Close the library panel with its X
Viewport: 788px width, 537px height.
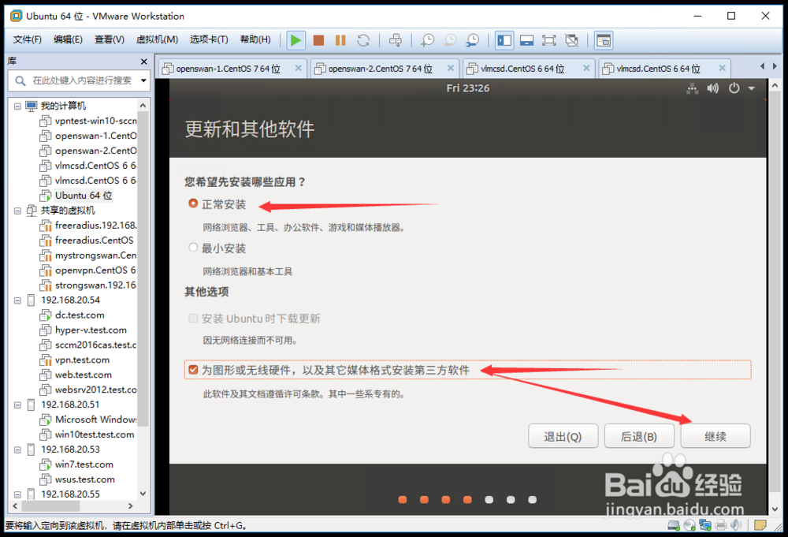pyautogui.click(x=143, y=62)
